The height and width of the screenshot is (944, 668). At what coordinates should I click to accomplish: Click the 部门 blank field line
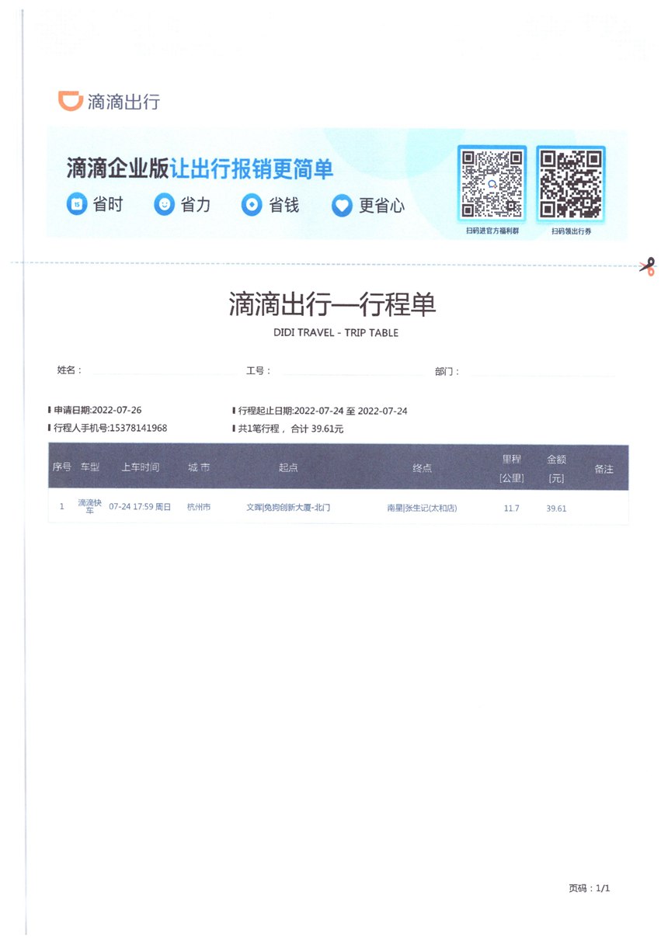tap(540, 375)
